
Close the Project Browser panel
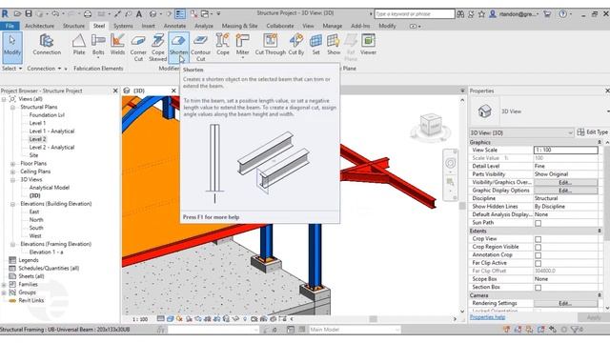[115, 91]
